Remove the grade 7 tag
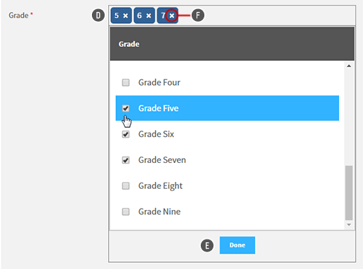 coord(172,15)
